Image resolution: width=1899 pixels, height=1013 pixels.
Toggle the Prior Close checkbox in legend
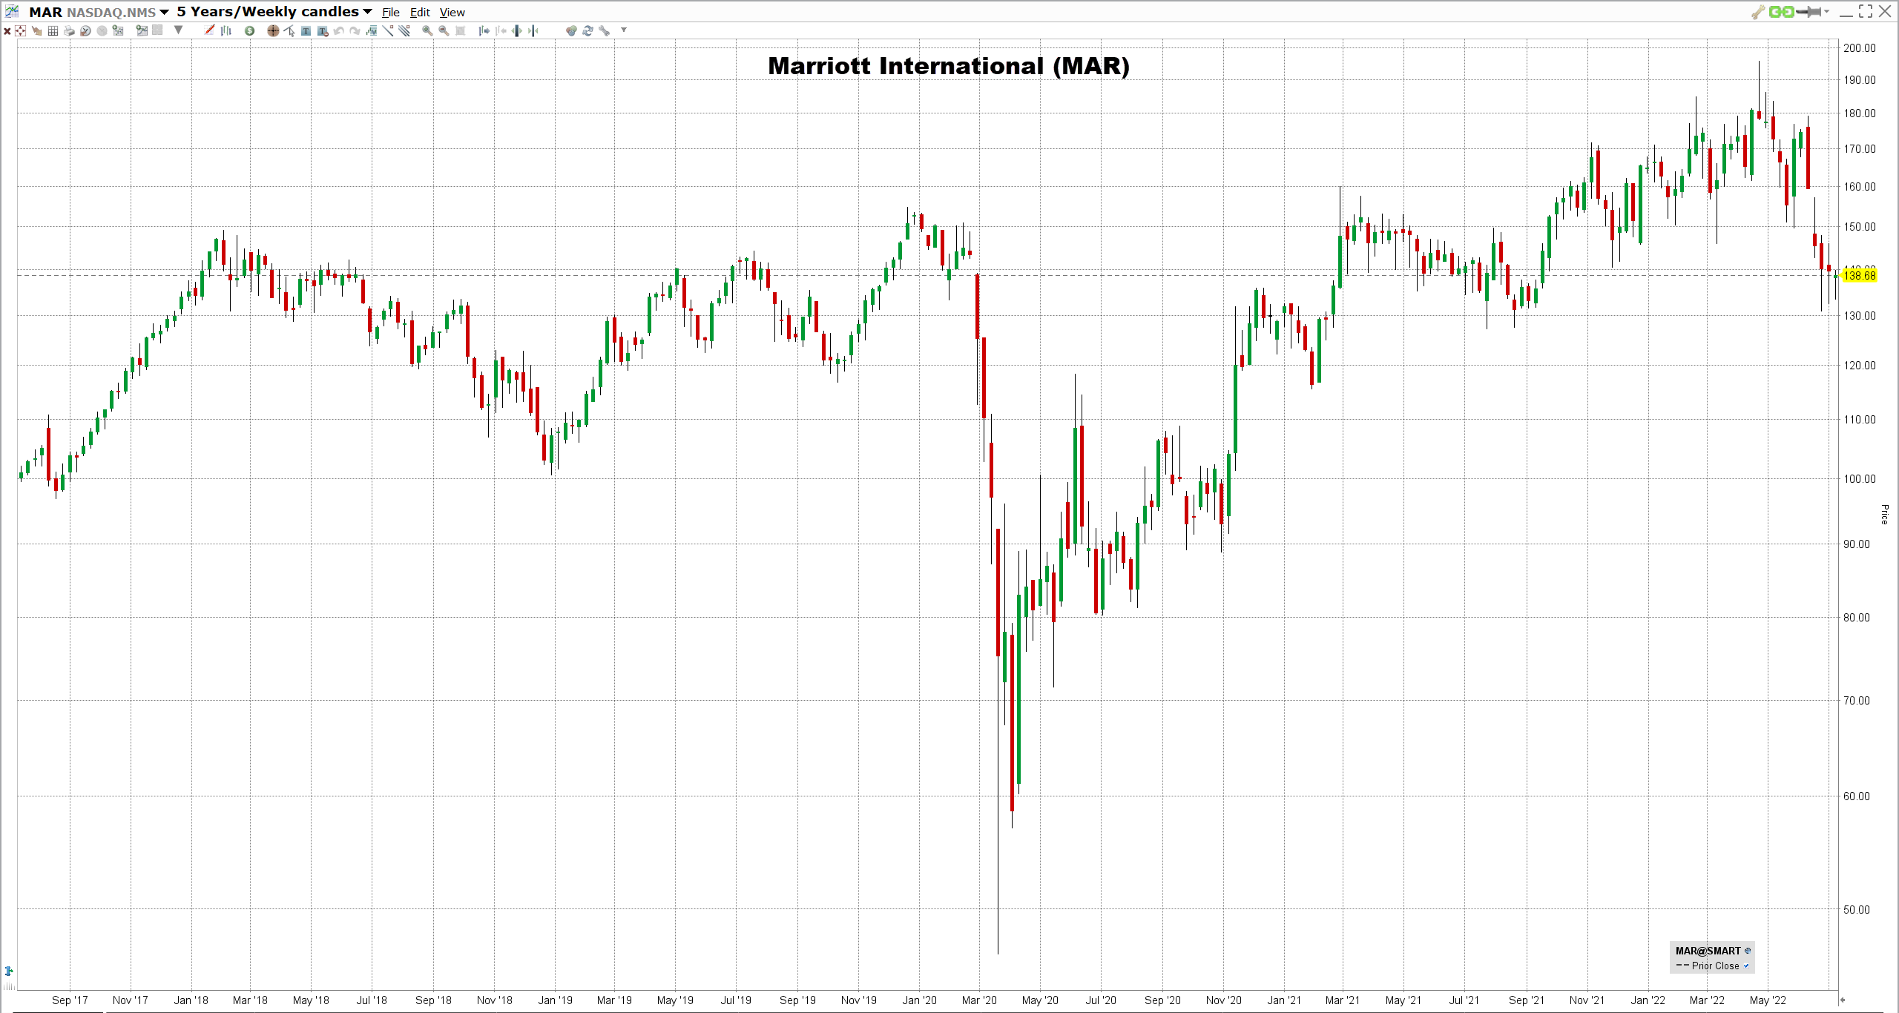[1746, 966]
